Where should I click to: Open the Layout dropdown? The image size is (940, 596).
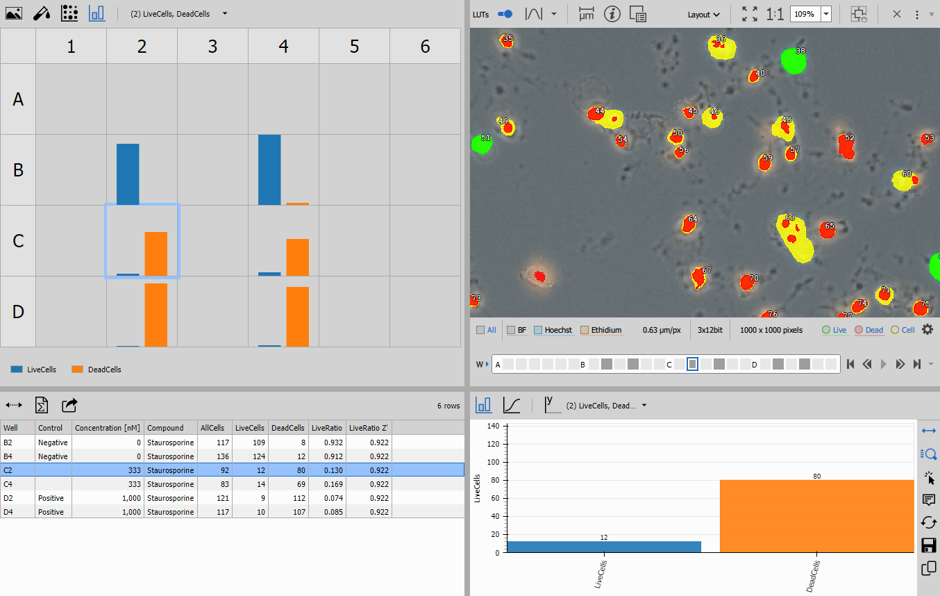coord(703,15)
